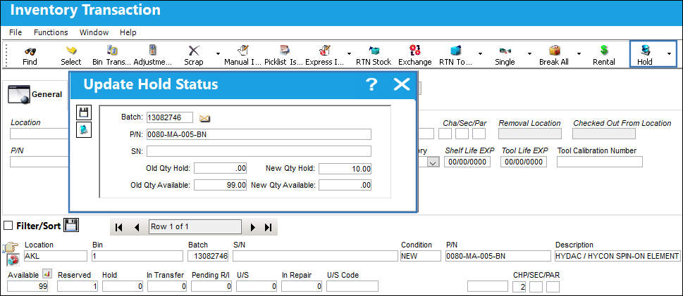
Task: Open the Window menu
Action: click(94, 32)
